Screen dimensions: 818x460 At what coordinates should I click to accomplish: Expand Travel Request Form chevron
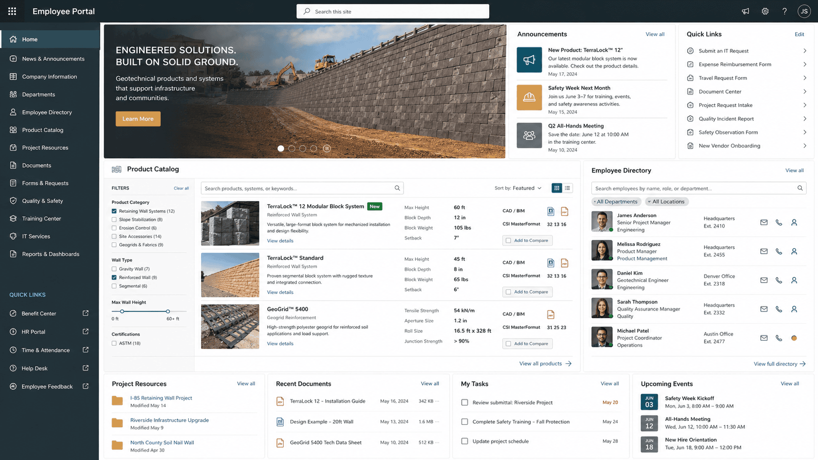pos(805,78)
